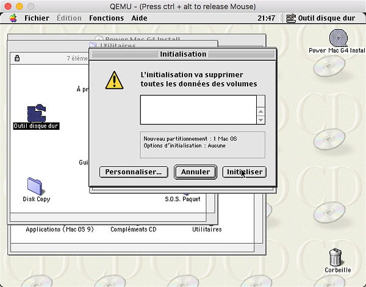Click the 21:47 menu bar clock
The height and width of the screenshot is (287, 366).
click(266, 18)
